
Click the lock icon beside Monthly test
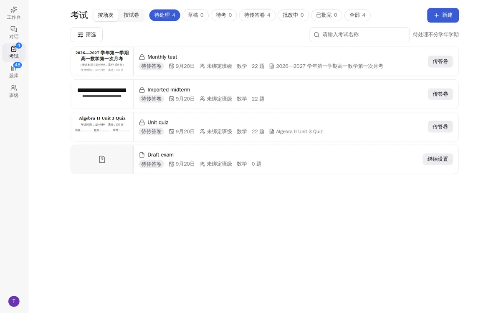click(142, 57)
